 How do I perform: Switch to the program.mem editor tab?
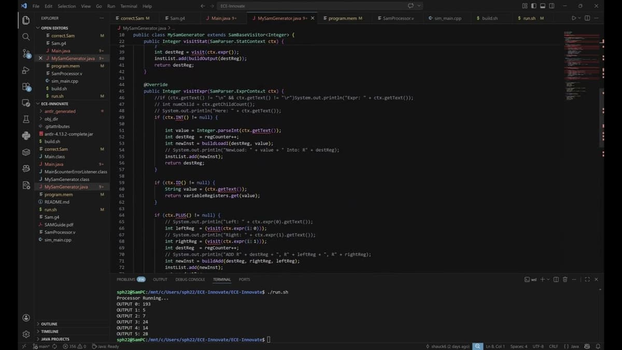(344, 18)
